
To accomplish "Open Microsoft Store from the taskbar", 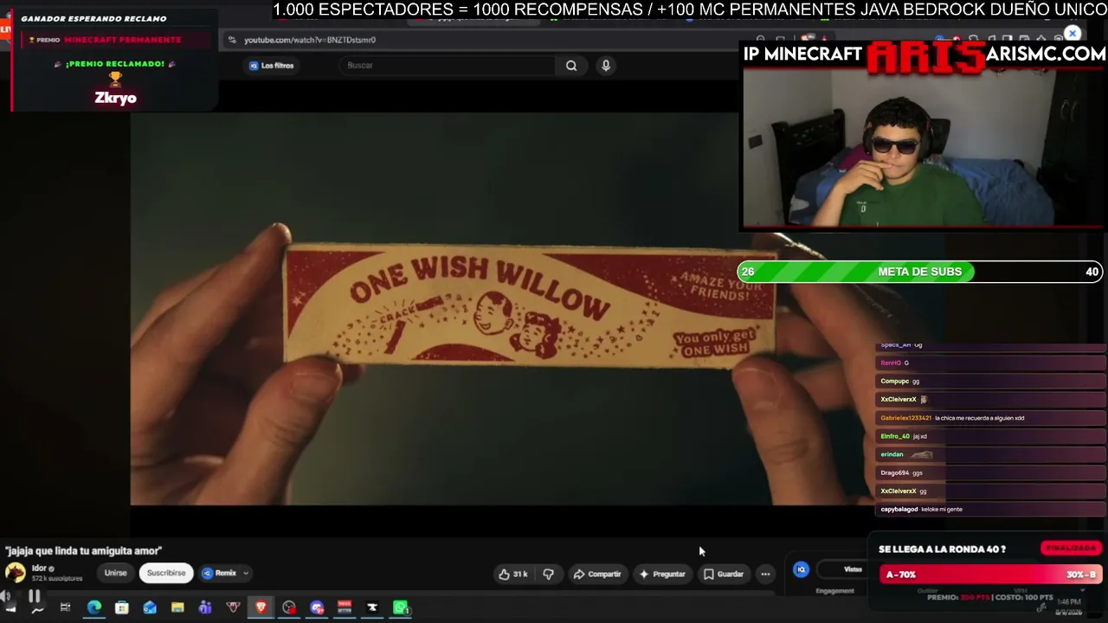I will click(x=122, y=607).
